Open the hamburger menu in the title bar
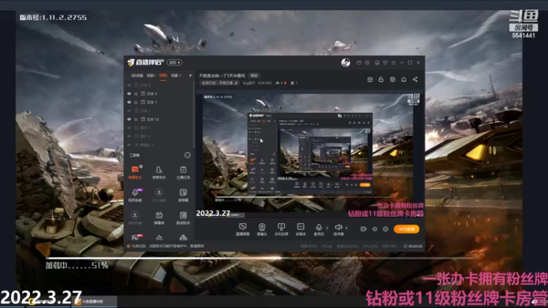The height and width of the screenshot is (308, 548). 393,63
